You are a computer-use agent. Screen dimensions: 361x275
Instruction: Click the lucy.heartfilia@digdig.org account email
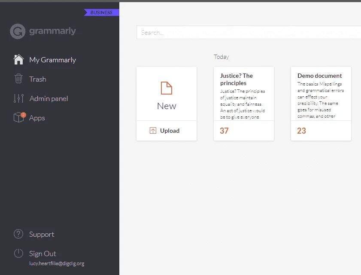pos(57,263)
